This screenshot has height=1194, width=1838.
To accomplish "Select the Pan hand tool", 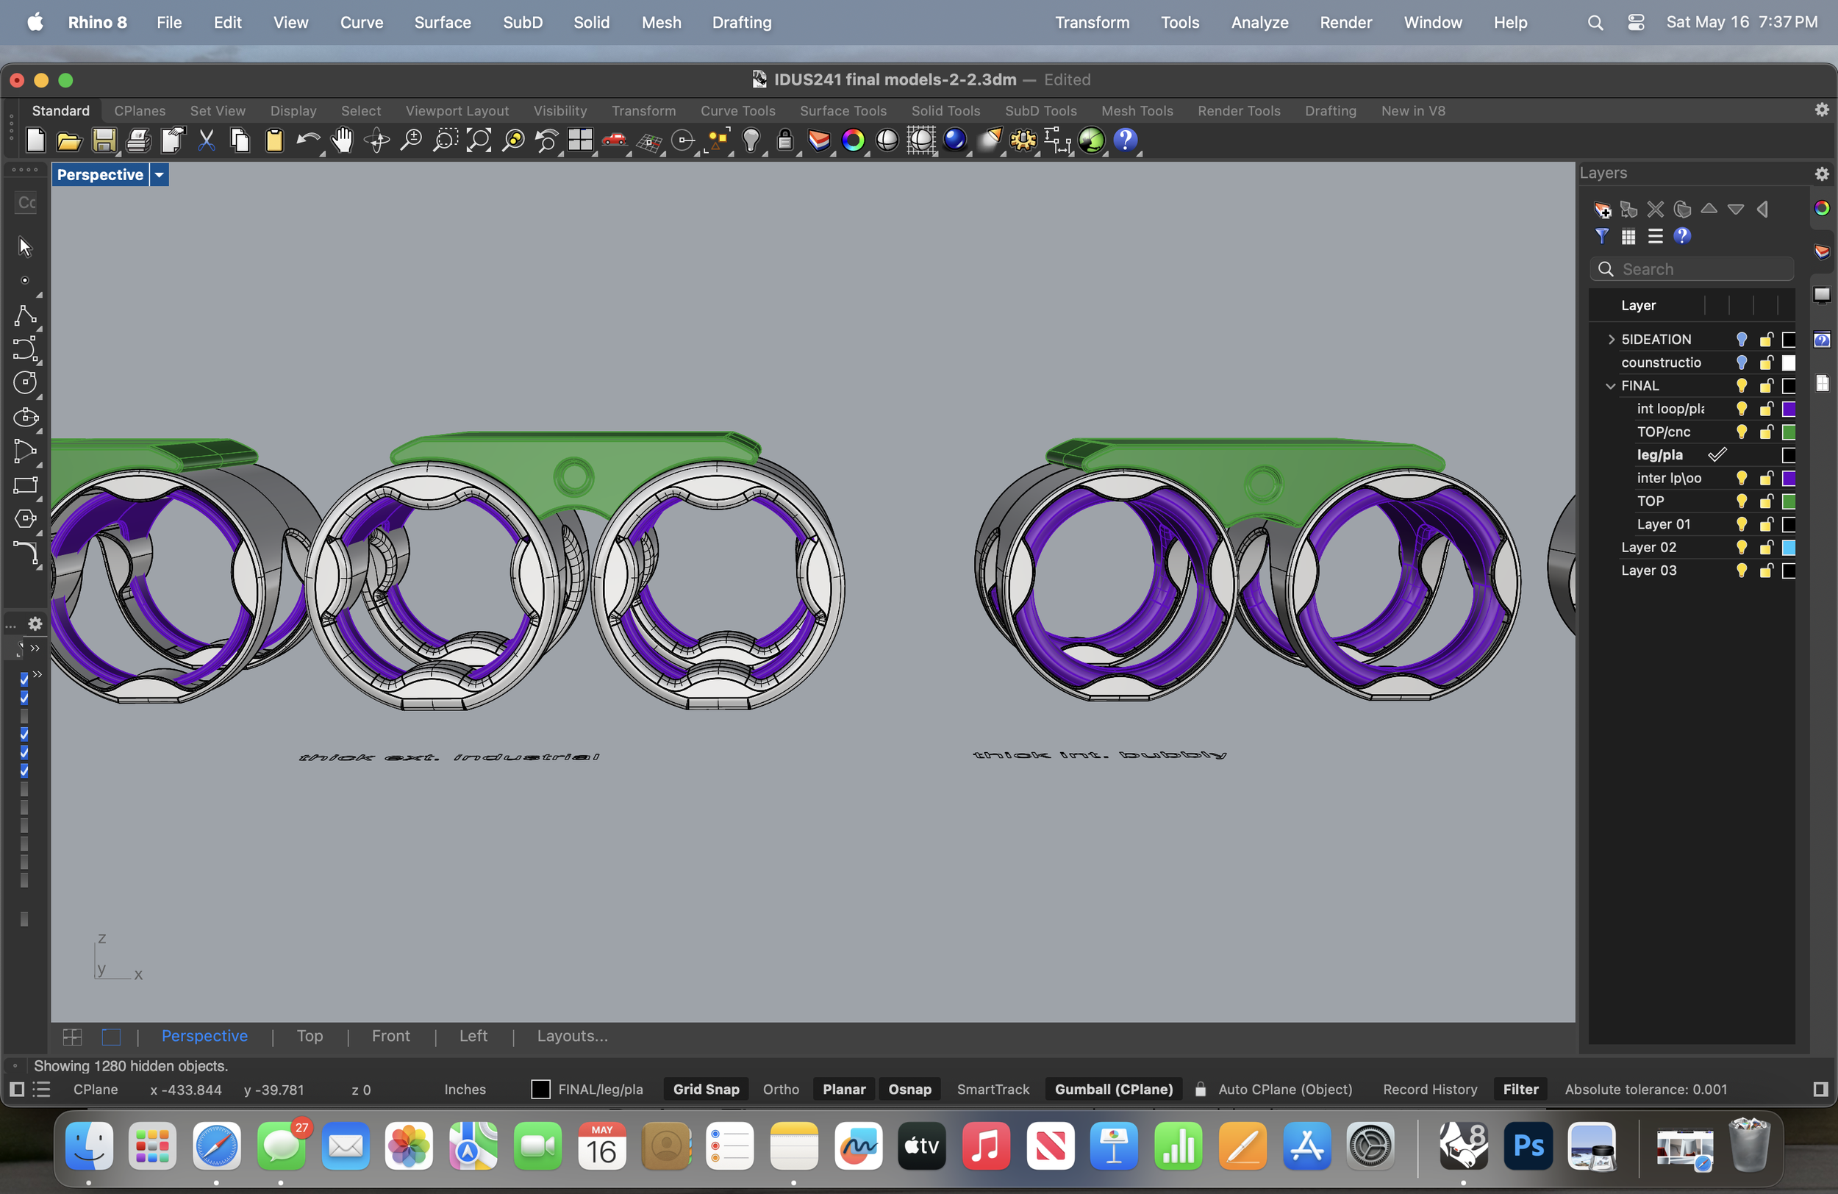I will coord(342,140).
